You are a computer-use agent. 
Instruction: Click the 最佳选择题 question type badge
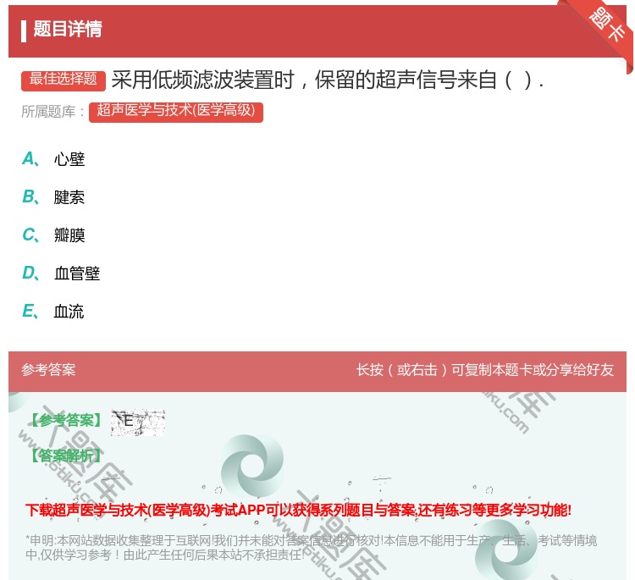tap(63, 80)
